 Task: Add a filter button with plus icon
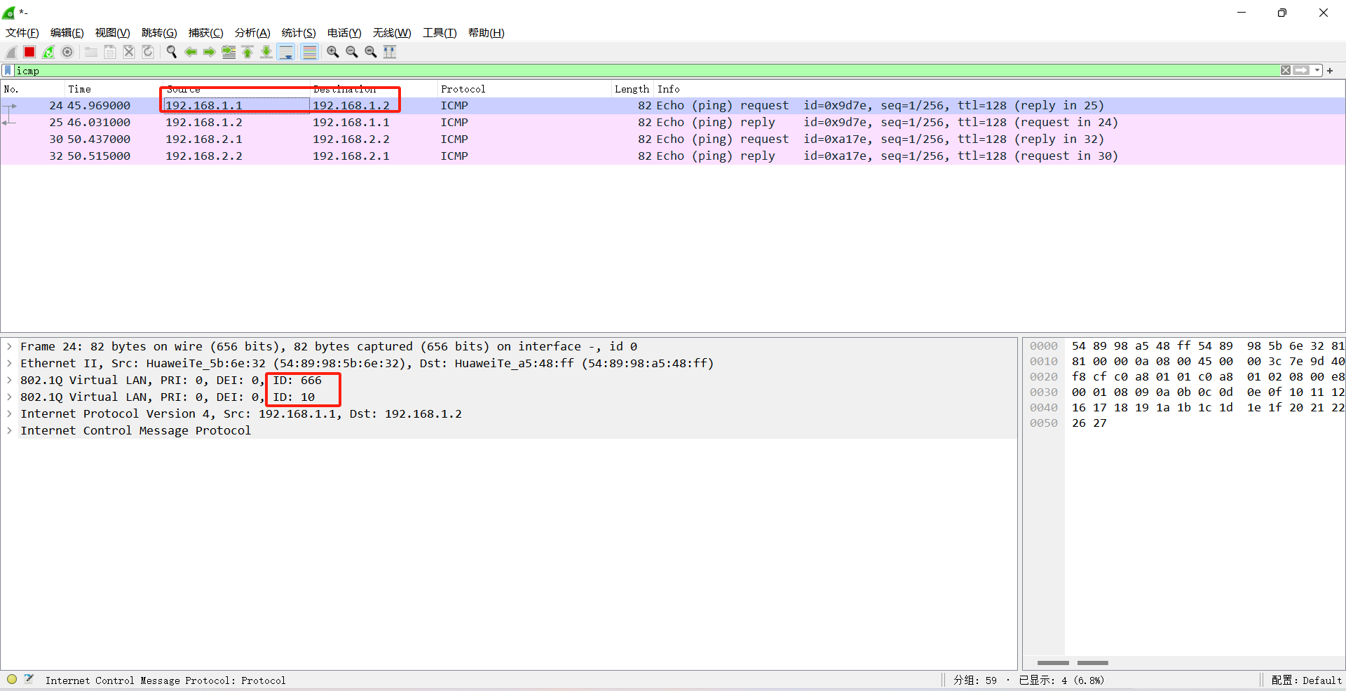1330,70
